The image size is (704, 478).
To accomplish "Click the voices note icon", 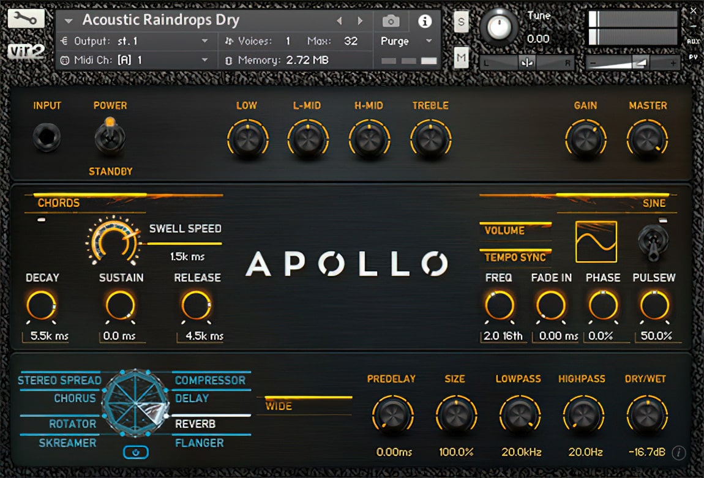I will coord(229,41).
